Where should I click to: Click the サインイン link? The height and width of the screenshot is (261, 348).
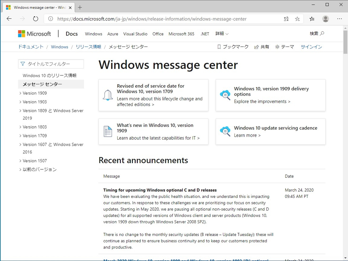[x=311, y=47]
